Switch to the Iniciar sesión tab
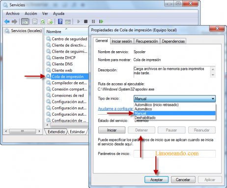Viewport: 227px width, 188px height. [122, 41]
